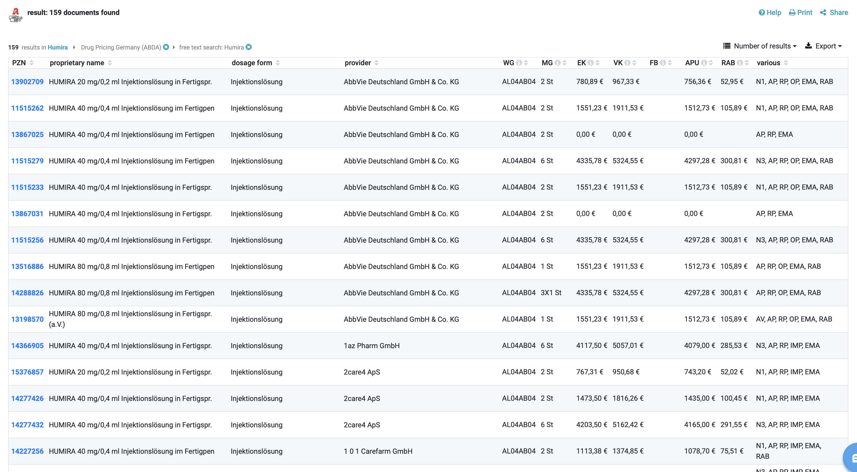The width and height of the screenshot is (857, 472).
Task: Remove the Drug Pricing Germany (ABDA) filter
Action: point(166,47)
